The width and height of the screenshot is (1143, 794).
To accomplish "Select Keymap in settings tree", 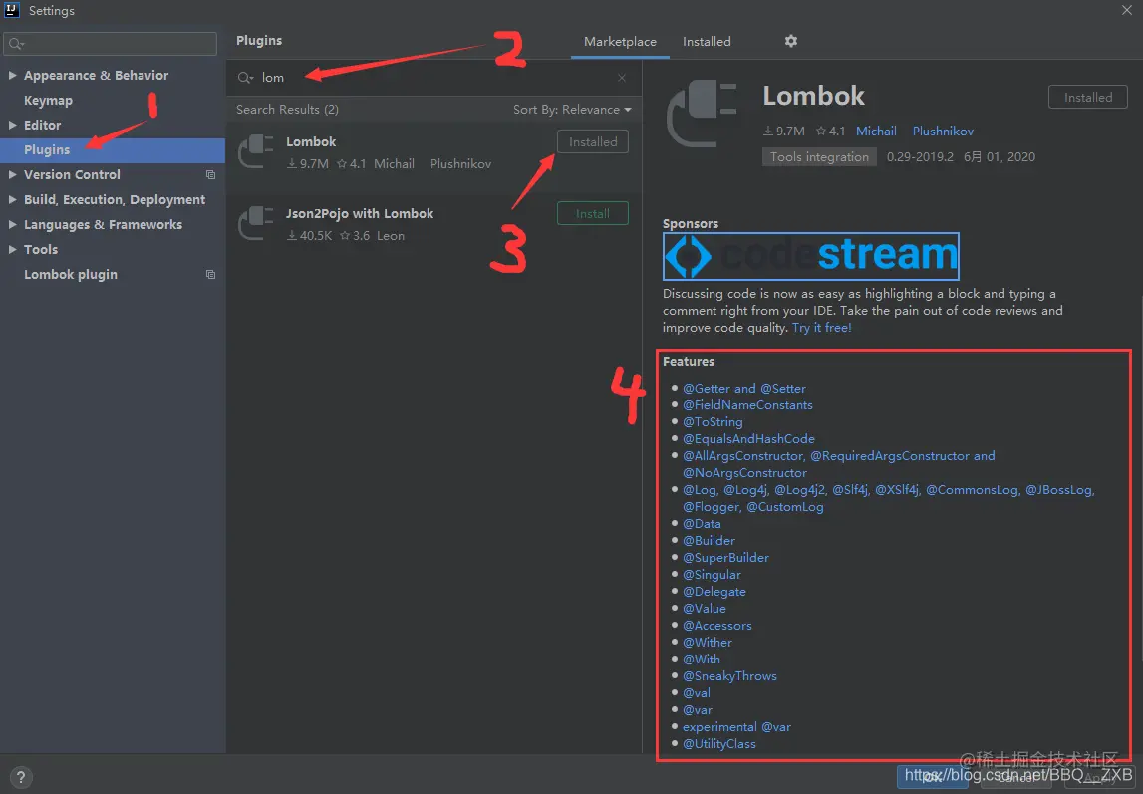I will pos(48,100).
